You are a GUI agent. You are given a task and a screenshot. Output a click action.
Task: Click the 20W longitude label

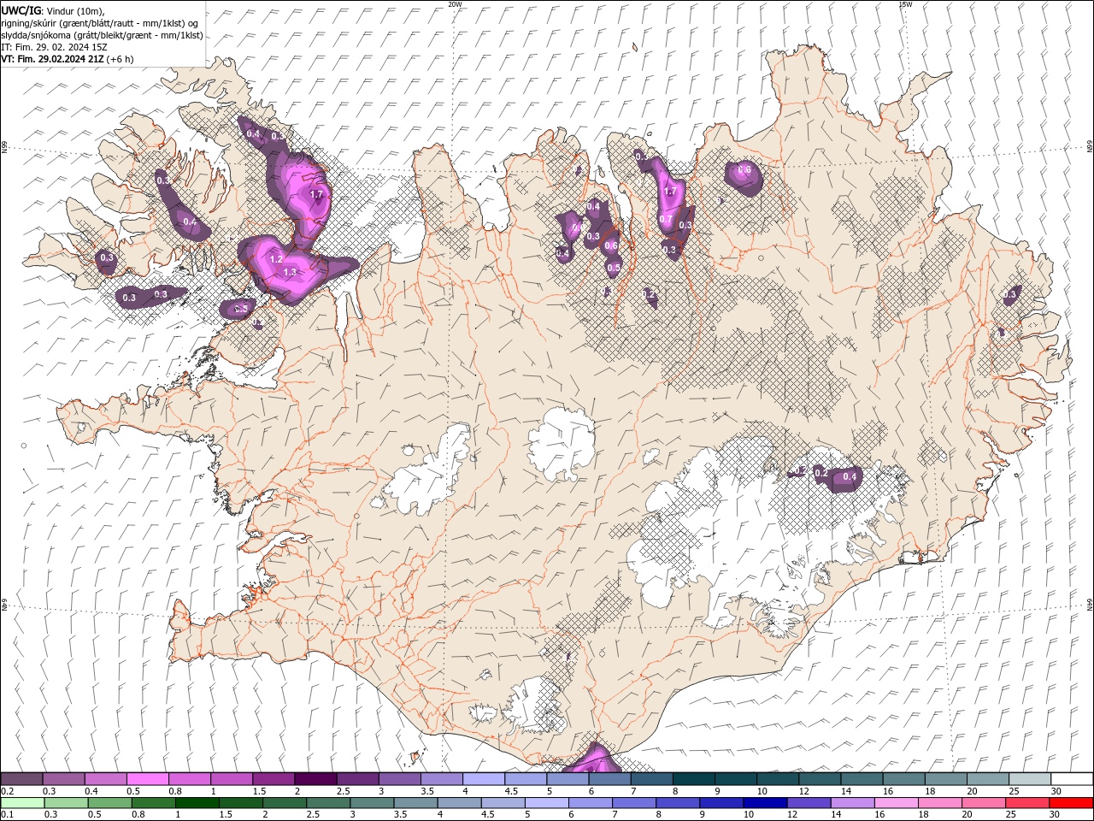point(455,4)
